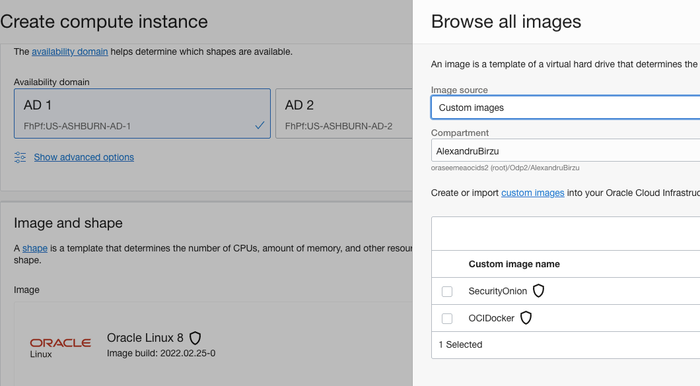Screen dimensions: 700x386
Task: Click the shield icon next to Oracle Linux 8
Action: click(195, 338)
